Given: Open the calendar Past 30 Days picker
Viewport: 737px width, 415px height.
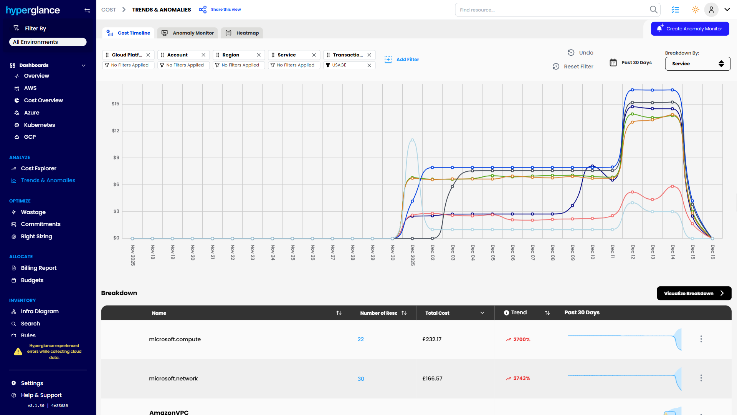Looking at the screenshot, I should 613,63.
